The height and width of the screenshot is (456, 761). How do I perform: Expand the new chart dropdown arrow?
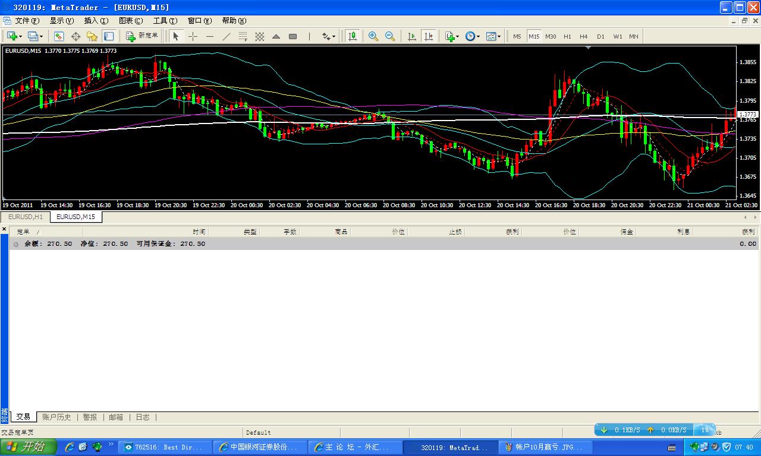pos(21,36)
